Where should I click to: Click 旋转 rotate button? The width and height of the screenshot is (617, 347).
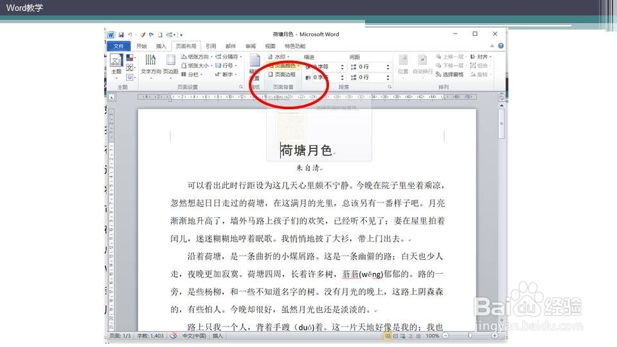[481, 75]
